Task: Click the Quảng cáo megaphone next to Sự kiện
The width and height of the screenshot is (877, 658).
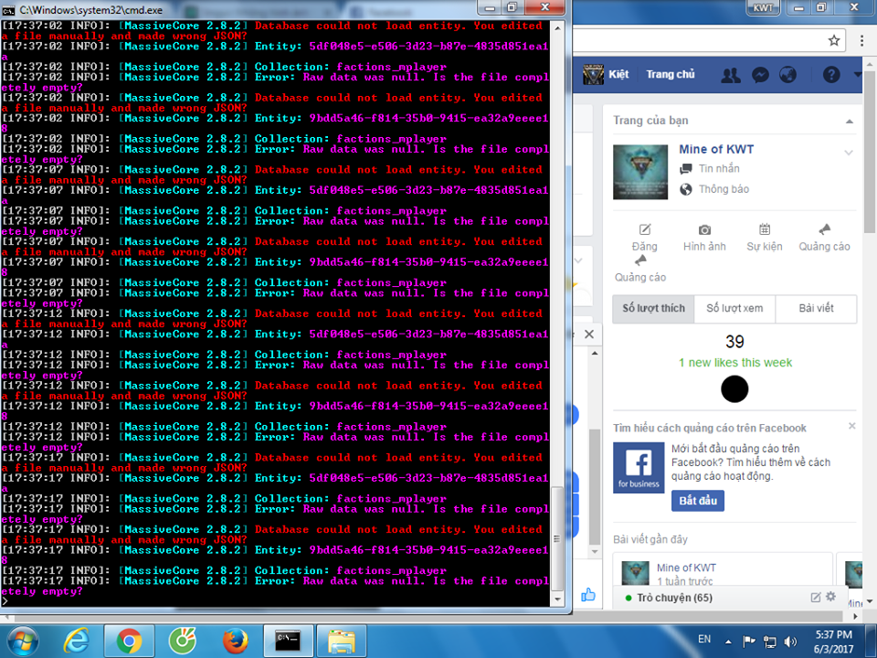Action: (824, 228)
